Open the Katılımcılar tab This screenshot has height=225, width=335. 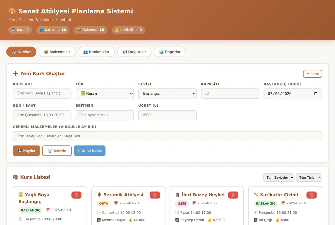(96, 52)
